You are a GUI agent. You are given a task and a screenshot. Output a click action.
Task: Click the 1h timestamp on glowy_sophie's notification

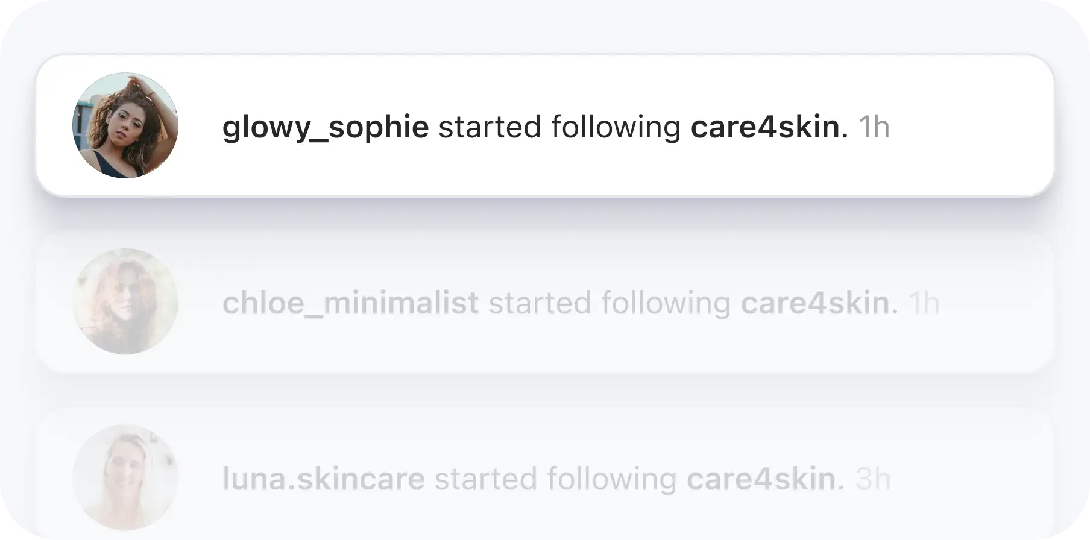874,127
